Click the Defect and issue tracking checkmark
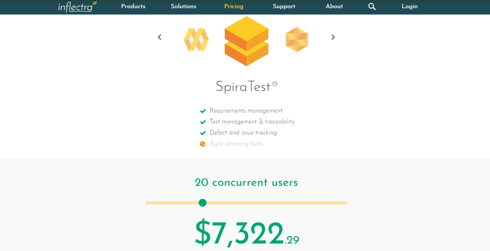The height and width of the screenshot is (251, 490). point(203,133)
